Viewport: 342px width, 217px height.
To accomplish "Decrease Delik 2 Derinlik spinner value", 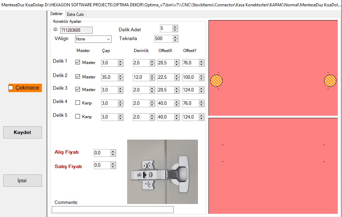I will [152, 79].
